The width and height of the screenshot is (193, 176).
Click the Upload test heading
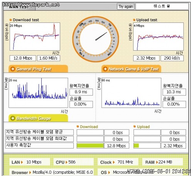147,20
